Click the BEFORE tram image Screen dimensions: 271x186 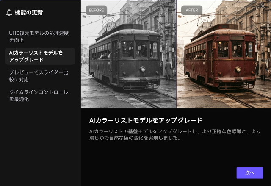128,54
